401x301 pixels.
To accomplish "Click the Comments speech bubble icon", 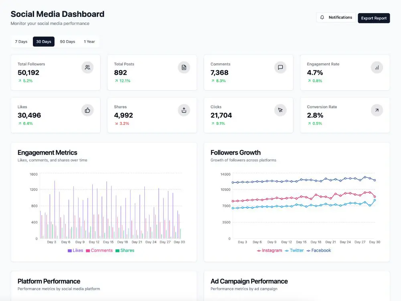I will point(280,67).
